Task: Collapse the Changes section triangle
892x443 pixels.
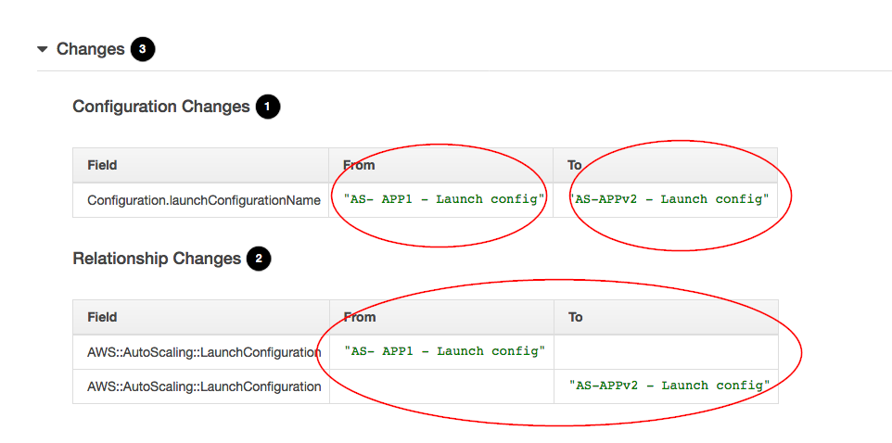Action: [42, 49]
